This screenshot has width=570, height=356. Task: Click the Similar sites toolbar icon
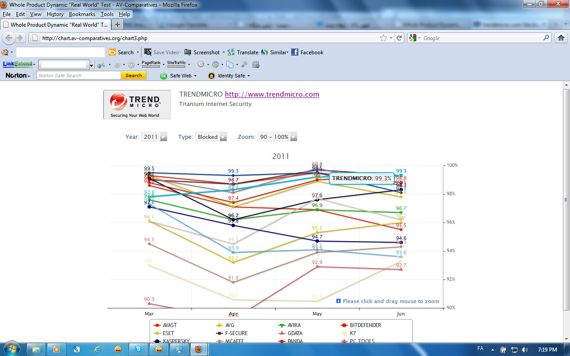pos(265,52)
